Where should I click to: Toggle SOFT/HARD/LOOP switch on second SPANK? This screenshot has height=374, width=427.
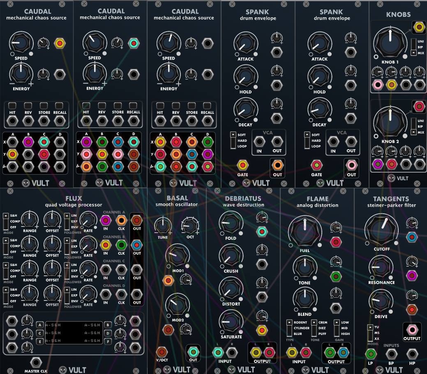pos(307,140)
